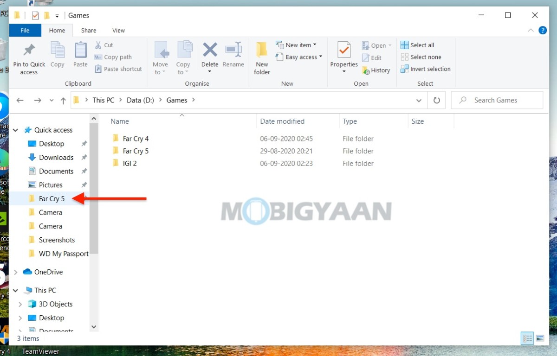The height and width of the screenshot is (356, 557).
Task: Click Invert selection in the ribbon
Action: click(x=425, y=69)
